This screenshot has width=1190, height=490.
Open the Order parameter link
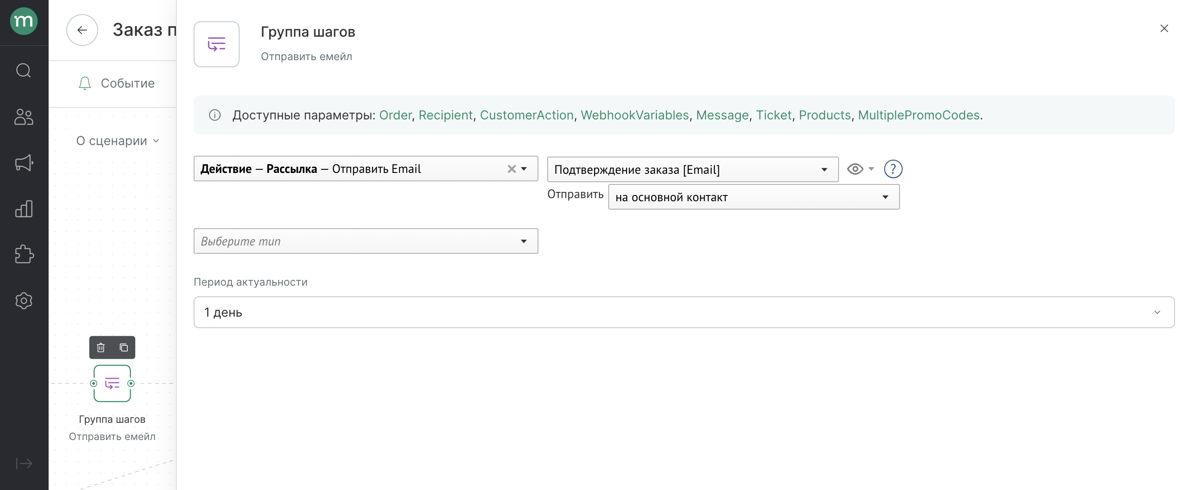tap(395, 115)
